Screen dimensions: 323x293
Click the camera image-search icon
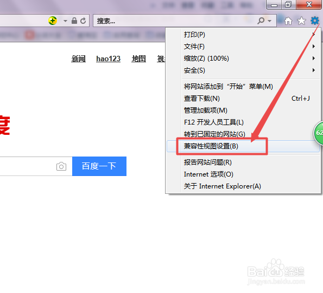(61, 166)
